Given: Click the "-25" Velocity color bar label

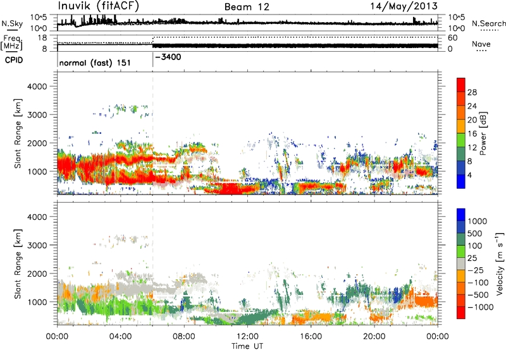Looking at the screenshot, I should (x=476, y=270).
